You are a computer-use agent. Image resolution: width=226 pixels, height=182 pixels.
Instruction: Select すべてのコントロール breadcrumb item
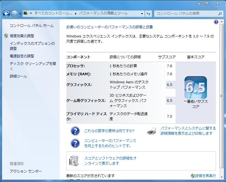tap(53, 14)
